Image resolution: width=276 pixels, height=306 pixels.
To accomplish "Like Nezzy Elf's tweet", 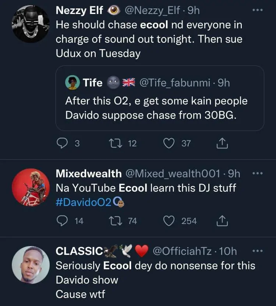I will click(169, 143).
